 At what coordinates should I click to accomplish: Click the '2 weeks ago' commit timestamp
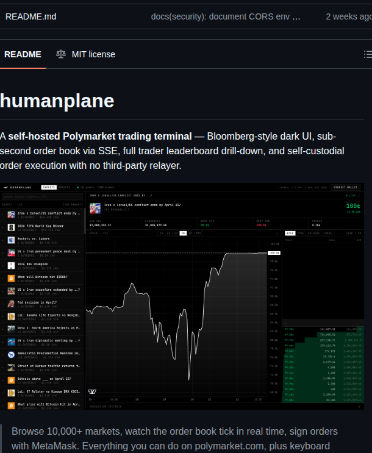click(349, 16)
